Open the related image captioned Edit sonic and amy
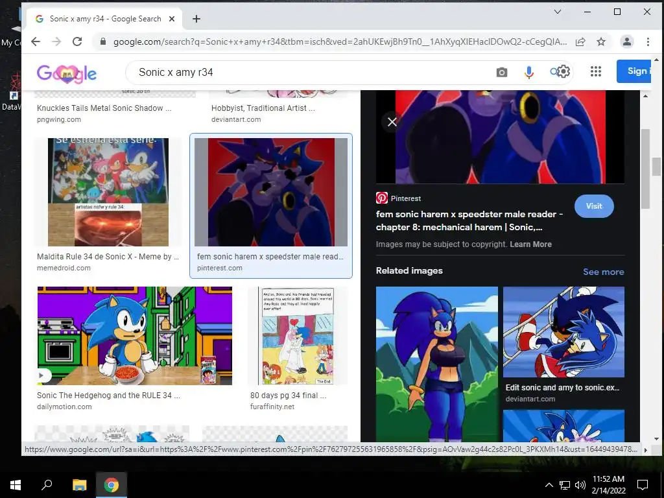The height and width of the screenshot is (498, 664). pos(563,331)
